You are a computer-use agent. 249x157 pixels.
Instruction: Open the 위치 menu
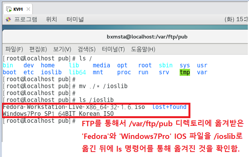(51, 19)
